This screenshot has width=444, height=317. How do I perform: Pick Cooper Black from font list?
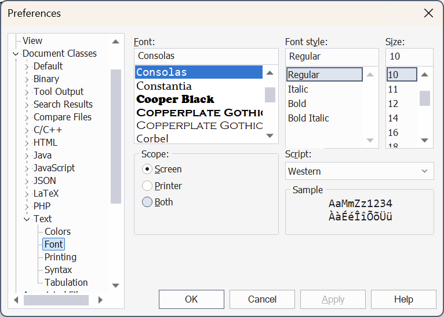click(x=175, y=99)
